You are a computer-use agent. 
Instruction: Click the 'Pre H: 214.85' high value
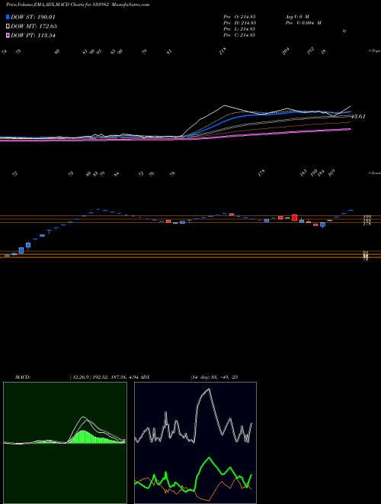point(239,23)
